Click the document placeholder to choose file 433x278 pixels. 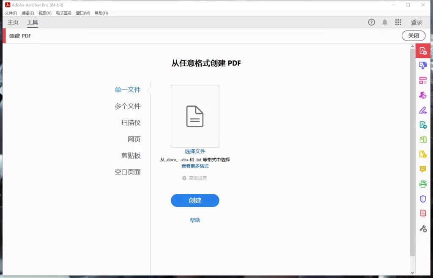pyautogui.click(x=195, y=116)
